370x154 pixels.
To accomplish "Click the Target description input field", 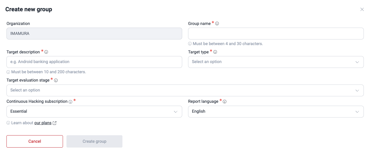I will 94,62.
